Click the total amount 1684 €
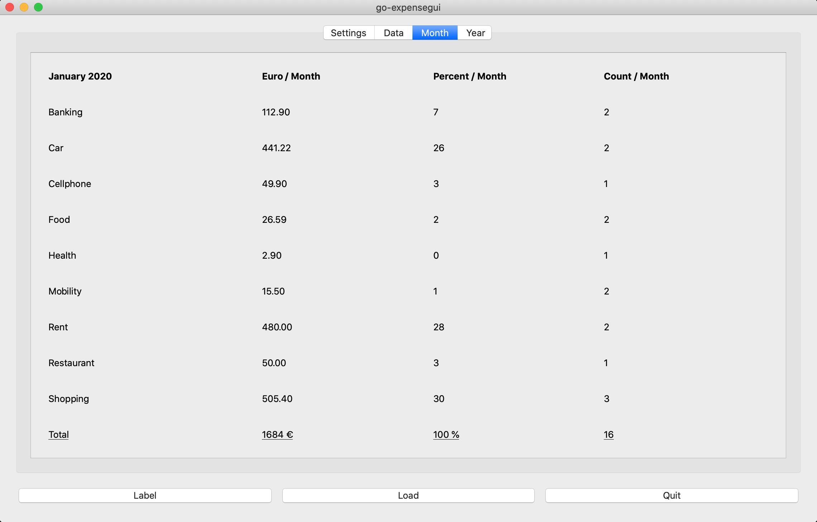Screen dimensions: 817x522 277,435
